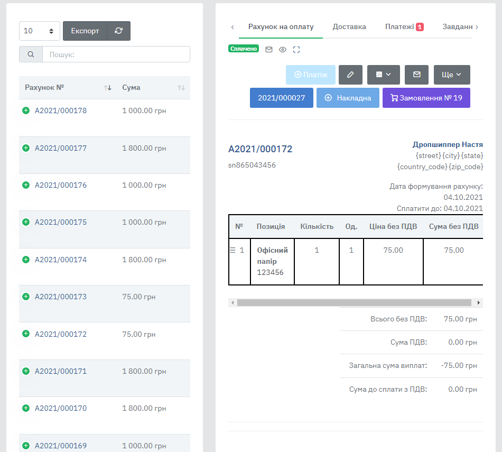Open the PDF options dropdown
The image size is (502, 452).
384,75
